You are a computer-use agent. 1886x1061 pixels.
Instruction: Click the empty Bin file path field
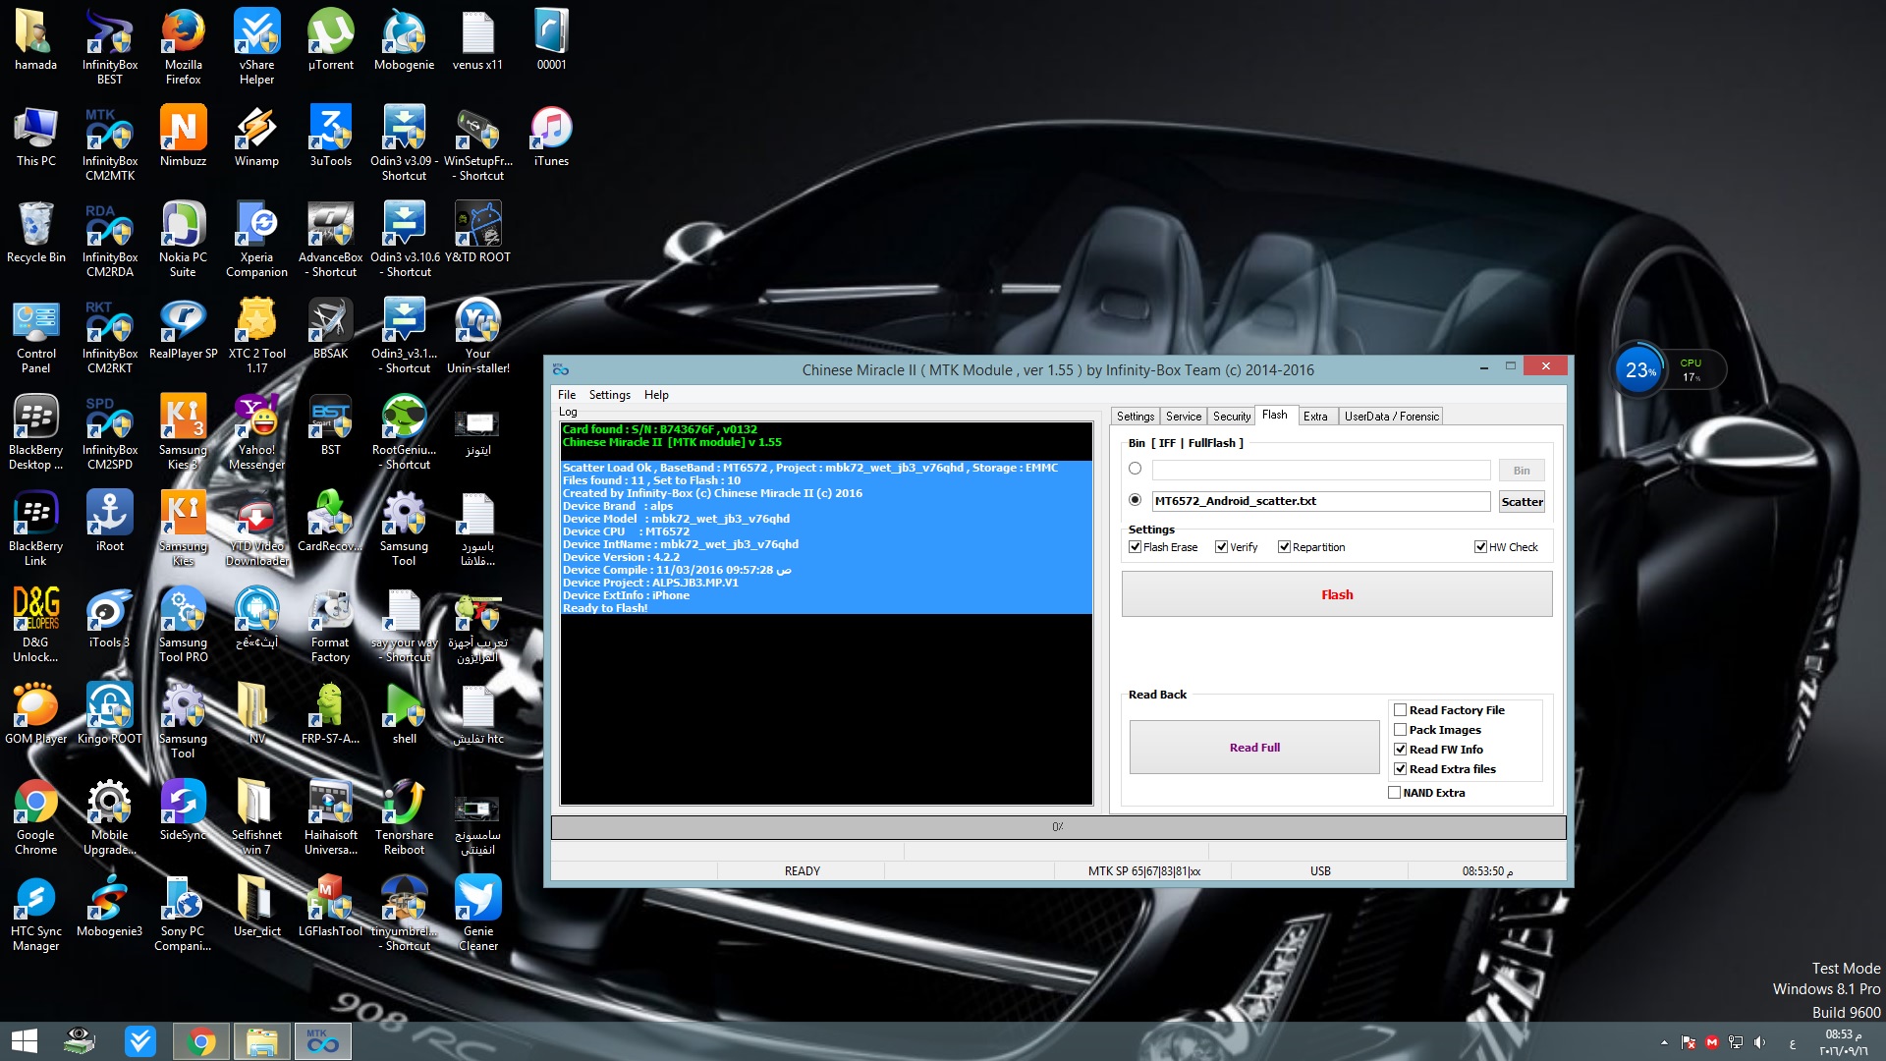(x=1321, y=470)
